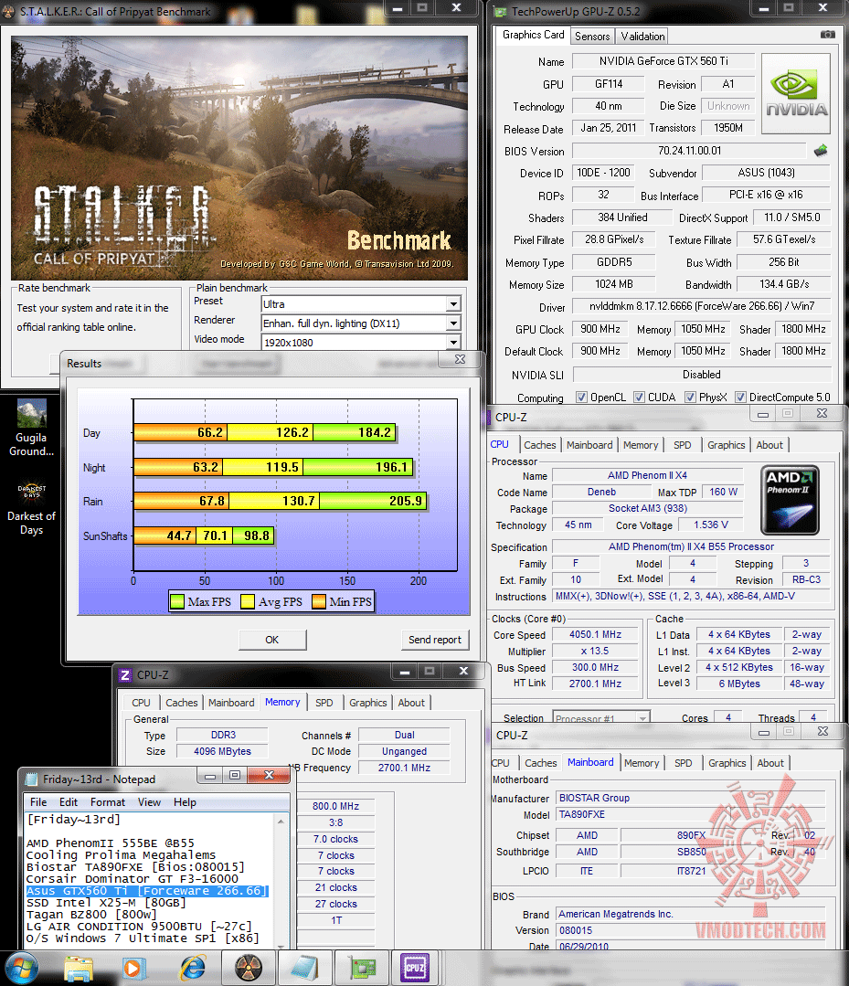
Task: Click OK in the Results dialog
Action: tap(271, 640)
